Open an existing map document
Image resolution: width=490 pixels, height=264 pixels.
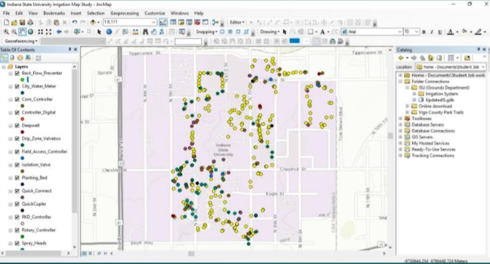[x=14, y=23]
